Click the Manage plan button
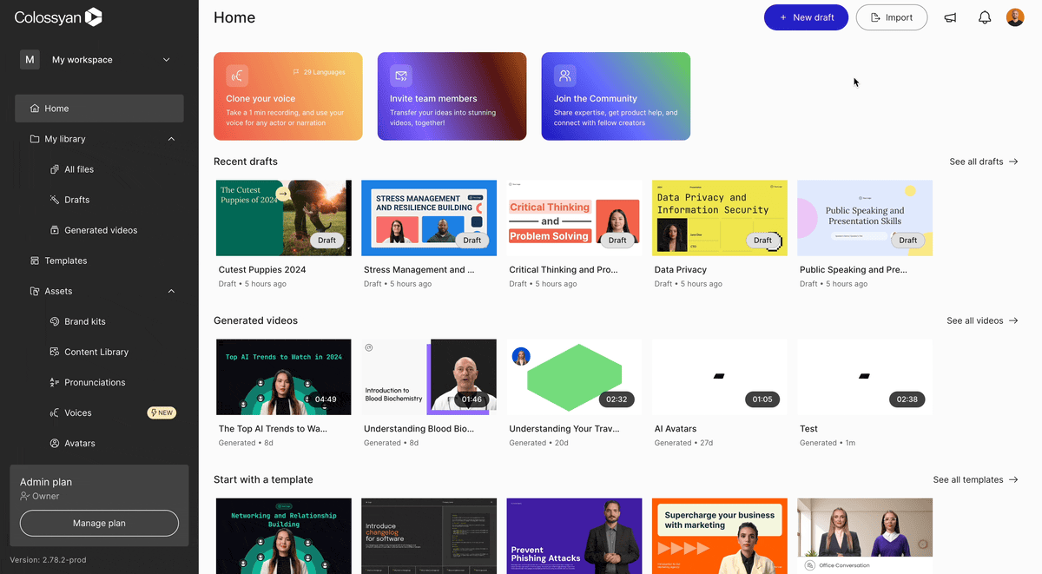 (99, 524)
